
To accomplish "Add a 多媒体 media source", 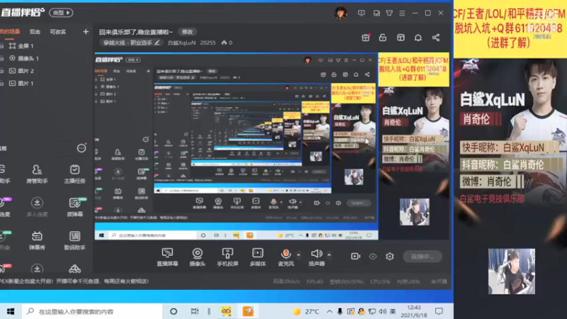I will [x=258, y=257].
